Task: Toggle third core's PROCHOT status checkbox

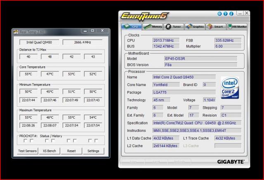Action: [x=68, y=140]
